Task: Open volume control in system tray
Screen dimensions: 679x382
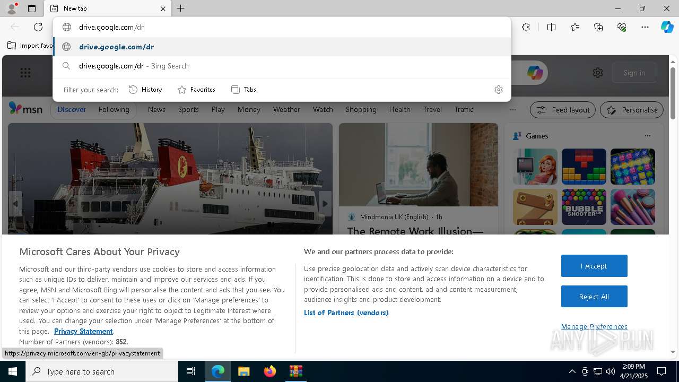Action: pos(610,371)
